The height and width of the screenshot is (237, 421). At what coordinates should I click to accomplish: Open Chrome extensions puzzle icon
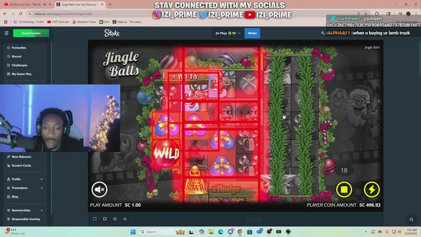coord(377,14)
